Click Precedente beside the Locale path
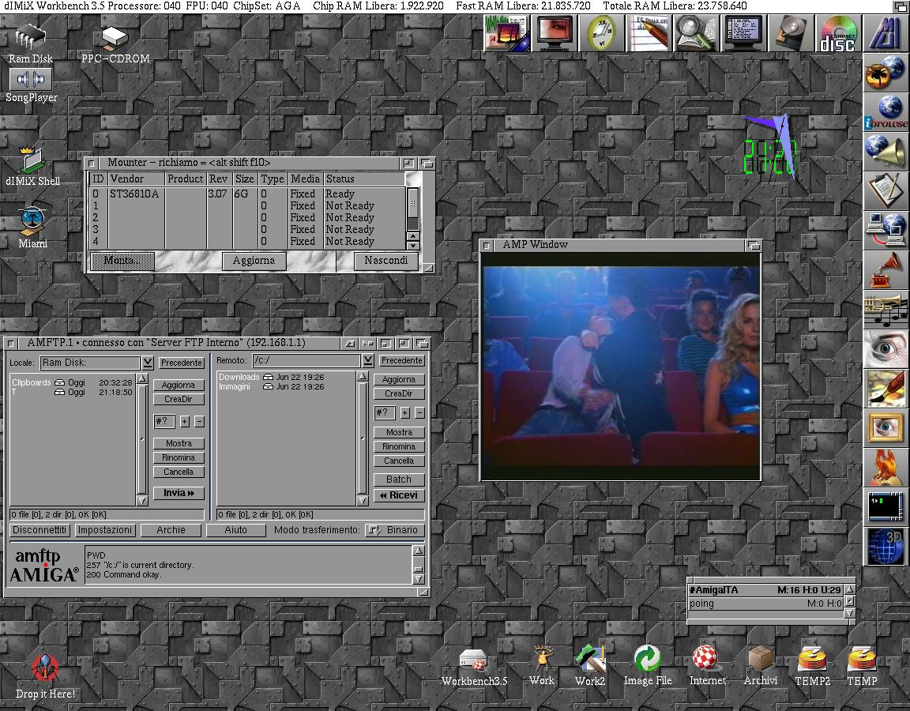Screen dimensions: 910x711 pos(181,363)
